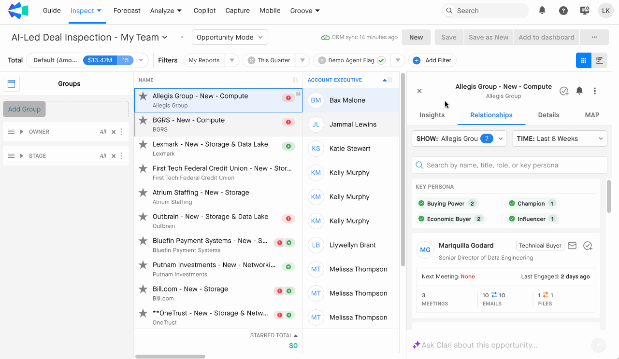Toggle the Groups panel layout icon

[x=11, y=84]
